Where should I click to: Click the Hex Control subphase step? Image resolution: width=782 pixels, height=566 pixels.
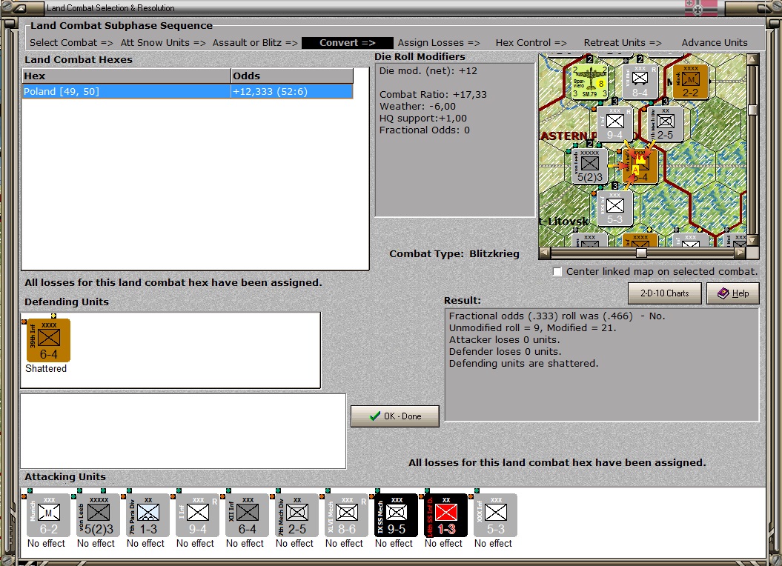(x=531, y=43)
